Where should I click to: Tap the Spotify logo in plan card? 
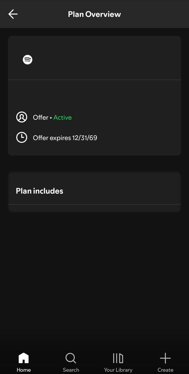tap(28, 60)
